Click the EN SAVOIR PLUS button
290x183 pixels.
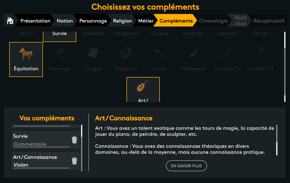(186, 166)
